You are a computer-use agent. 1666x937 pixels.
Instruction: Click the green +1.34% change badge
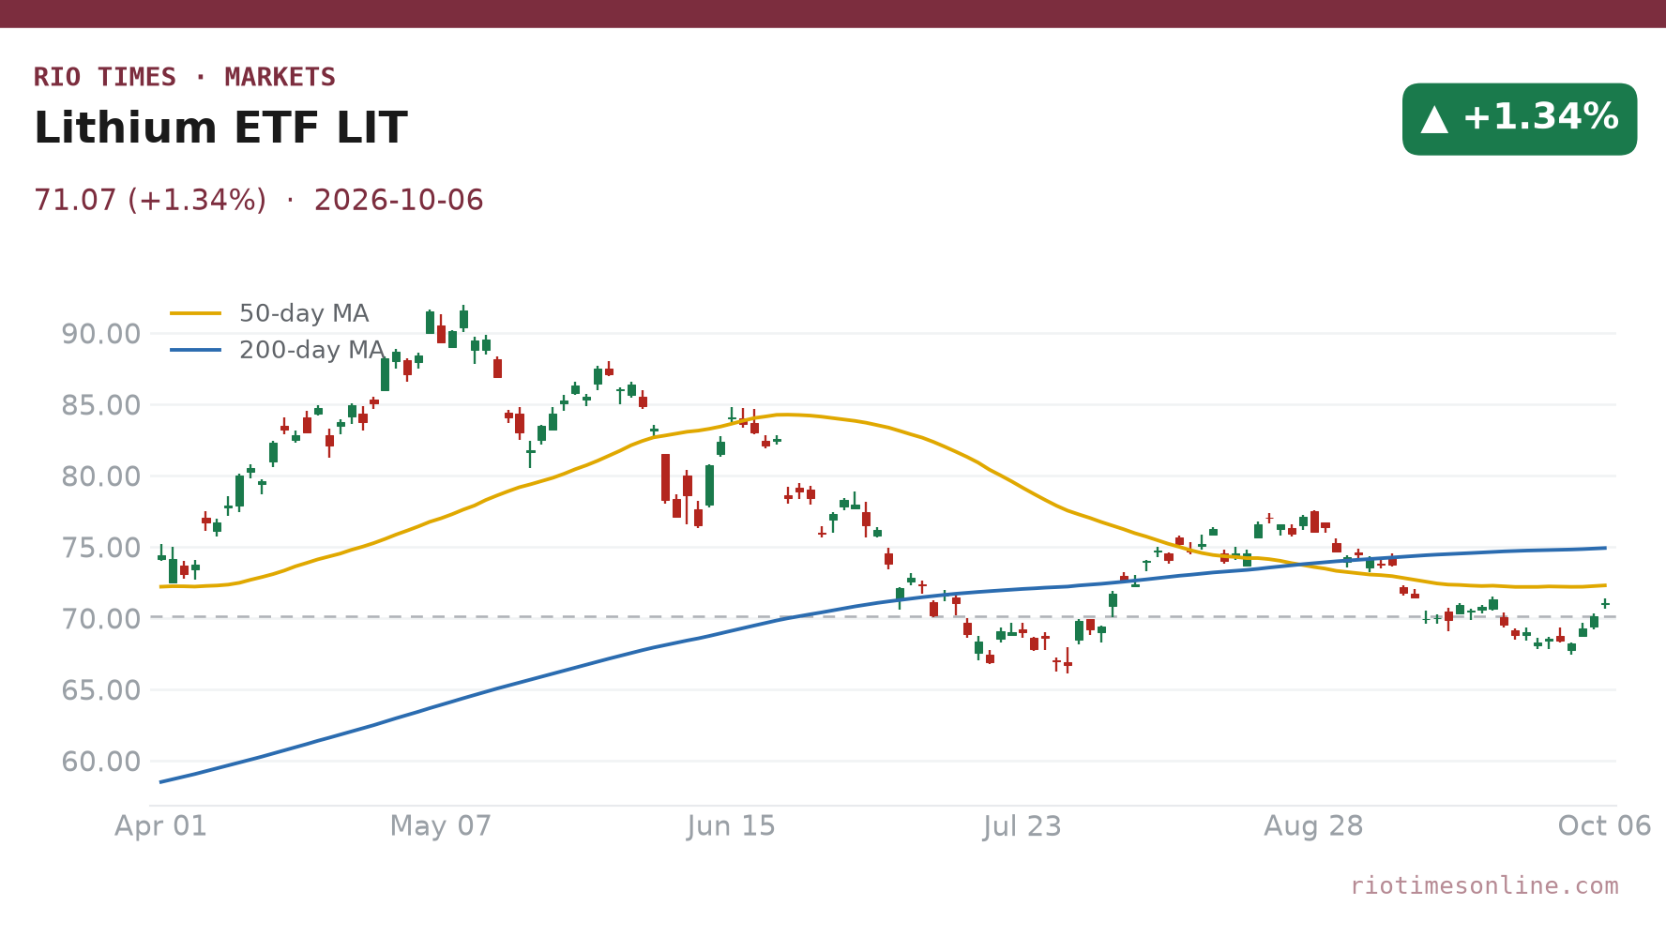1519,119
